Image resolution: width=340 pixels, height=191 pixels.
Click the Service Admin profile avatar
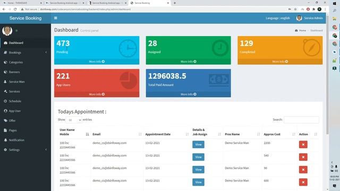(299, 18)
